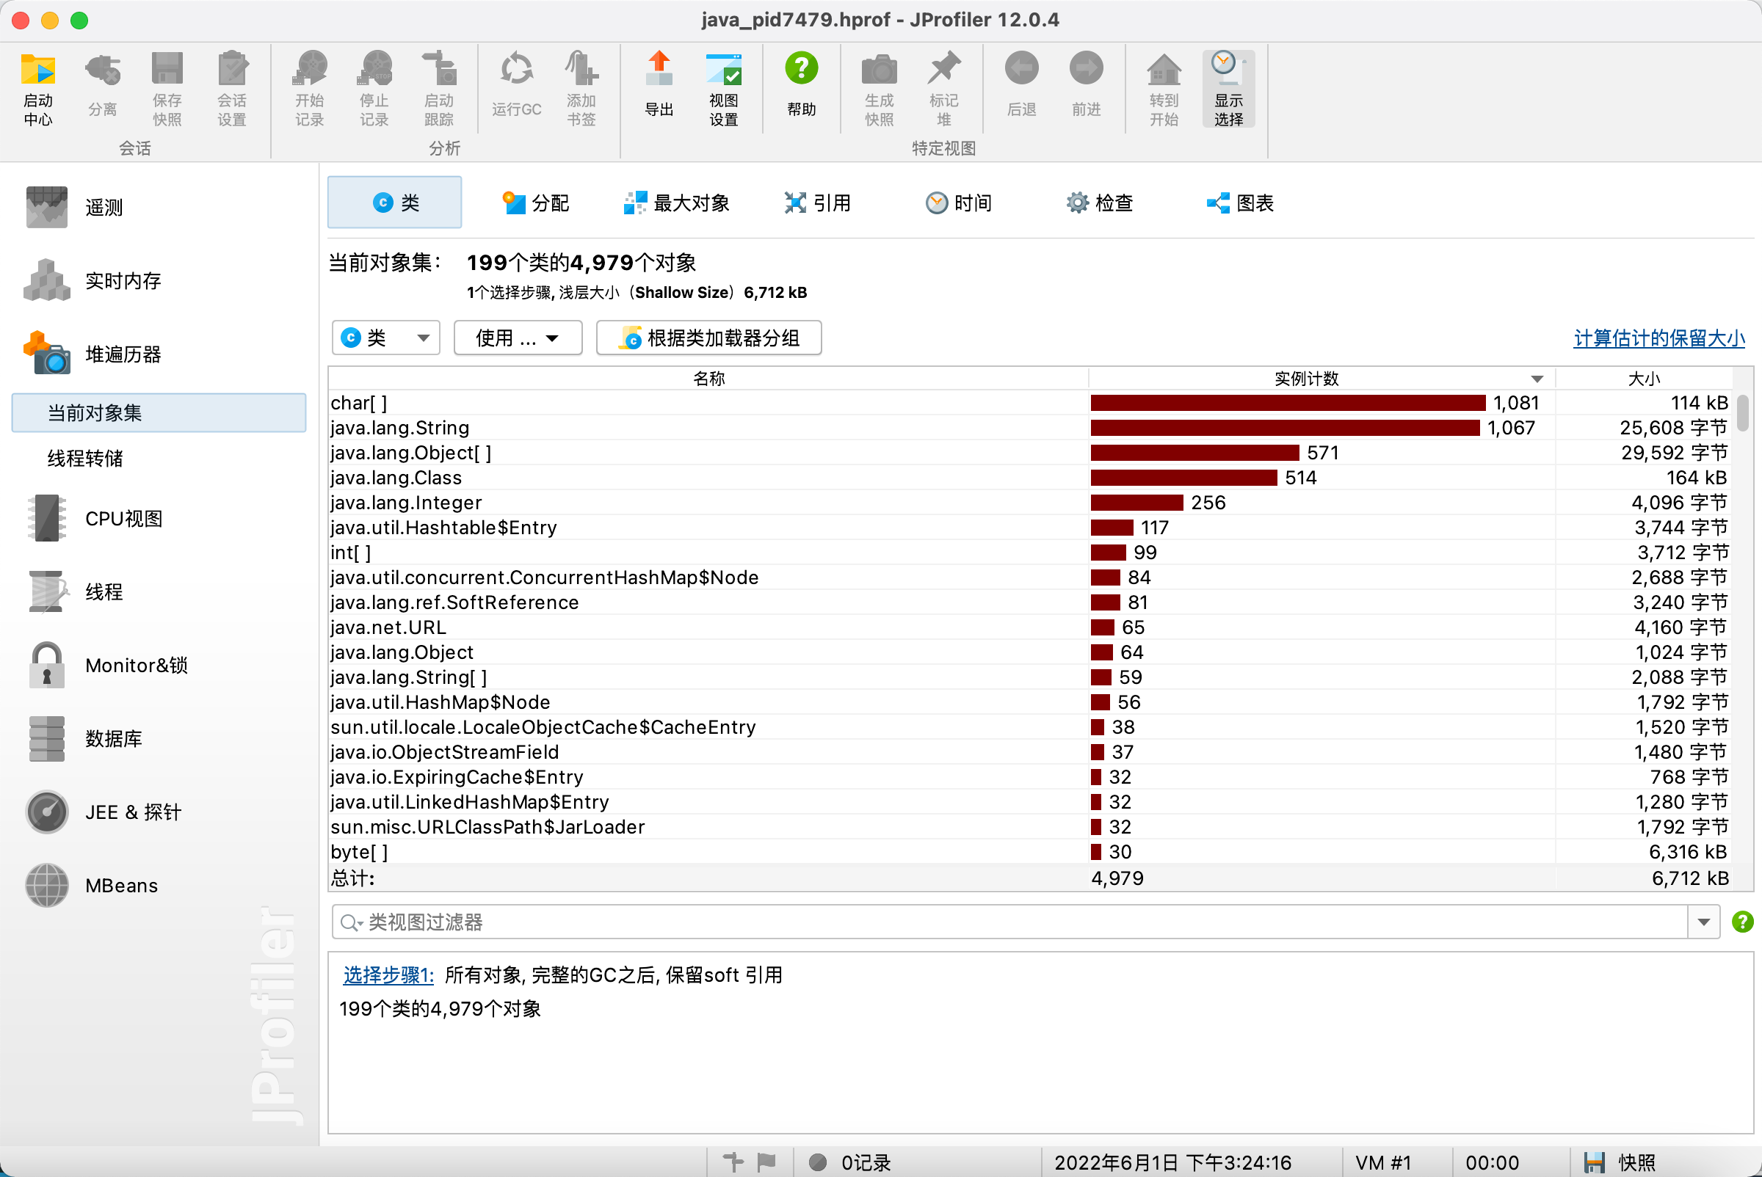This screenshot has width=1762, height=1177.
Task: Toggle 根据类加载器分组 grouping button
Action: (x=708, y=338)
